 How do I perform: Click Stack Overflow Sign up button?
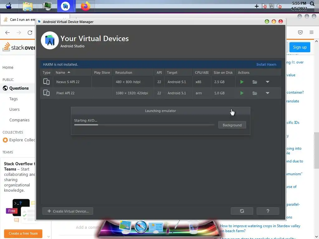click(300, 47)
